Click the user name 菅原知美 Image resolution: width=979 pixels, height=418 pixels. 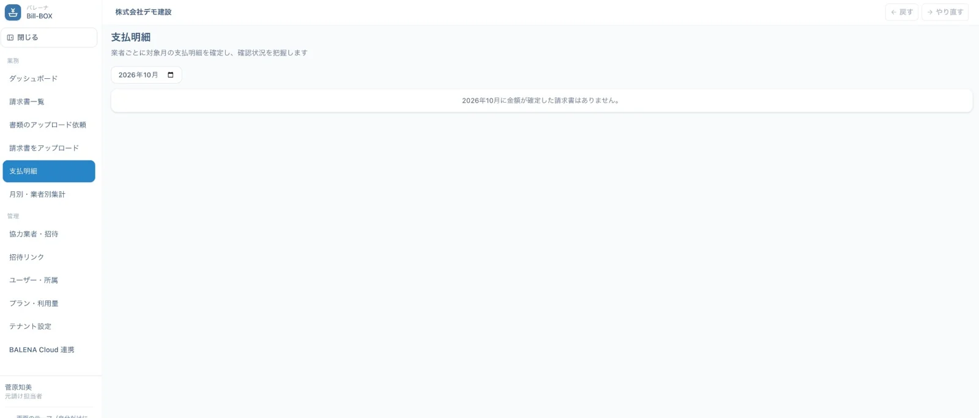pyautogui.click(x=18, y=387)
